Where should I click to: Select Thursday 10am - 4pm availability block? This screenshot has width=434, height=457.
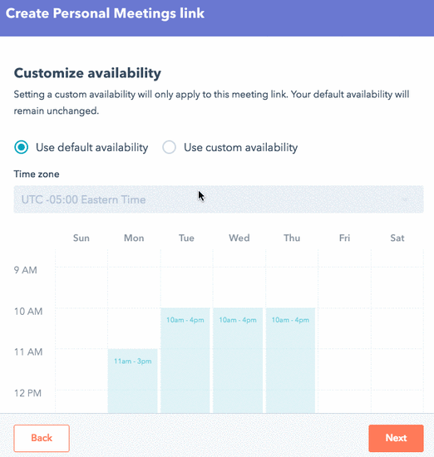[x=290, y=361]
